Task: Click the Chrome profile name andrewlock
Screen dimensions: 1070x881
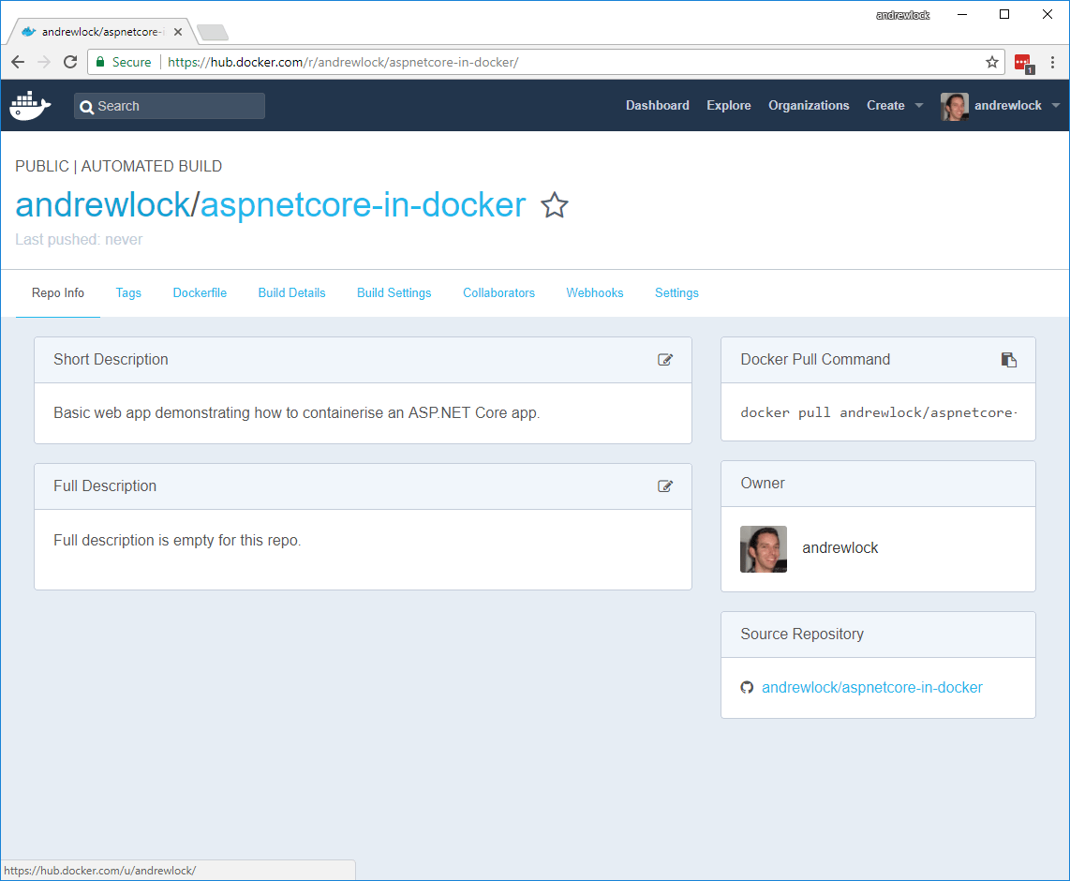Action: pos(903,15)
